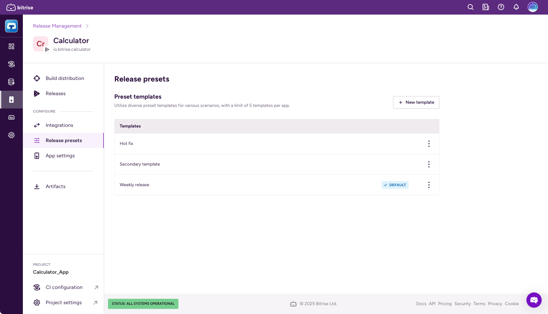Open the notifications bell

tap(516, 7)
